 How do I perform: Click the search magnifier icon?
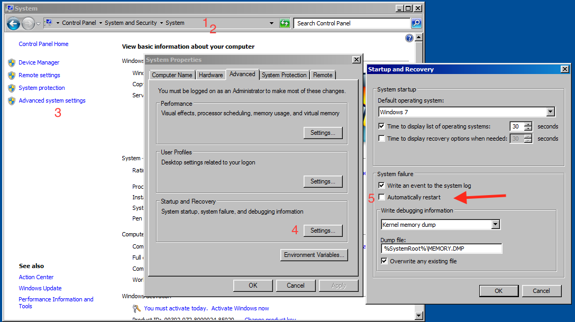pyautogui.click(x=416, y=23)
